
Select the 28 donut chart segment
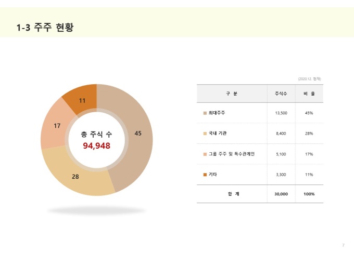(x=75, y=177)
